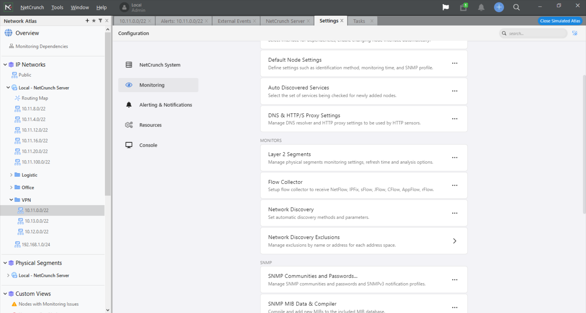586x313 pixels.
Task: Open the Network Atlas filter icon
Action: (100, 20)
